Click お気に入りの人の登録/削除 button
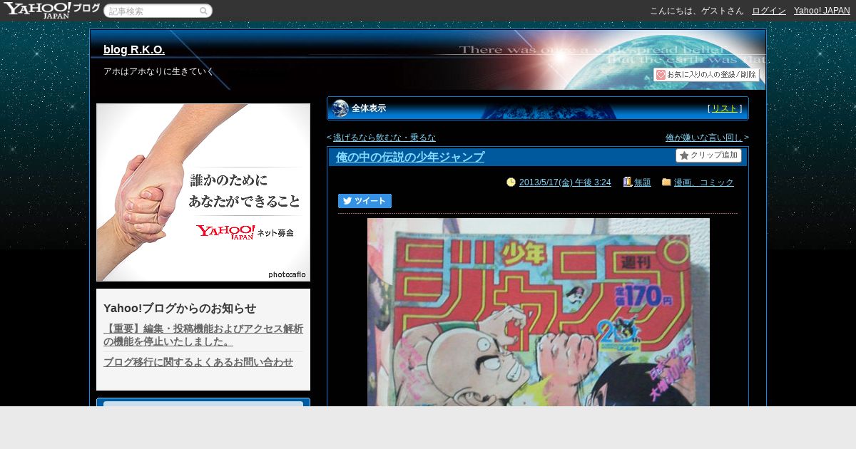The height and width of the screenshot is (449, 856). pos(706,75)
